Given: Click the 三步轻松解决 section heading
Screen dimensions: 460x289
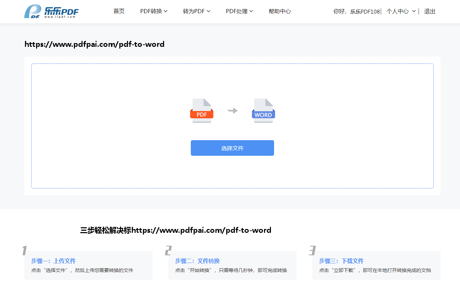Looking at the screenshot, I should click(176, 230).
